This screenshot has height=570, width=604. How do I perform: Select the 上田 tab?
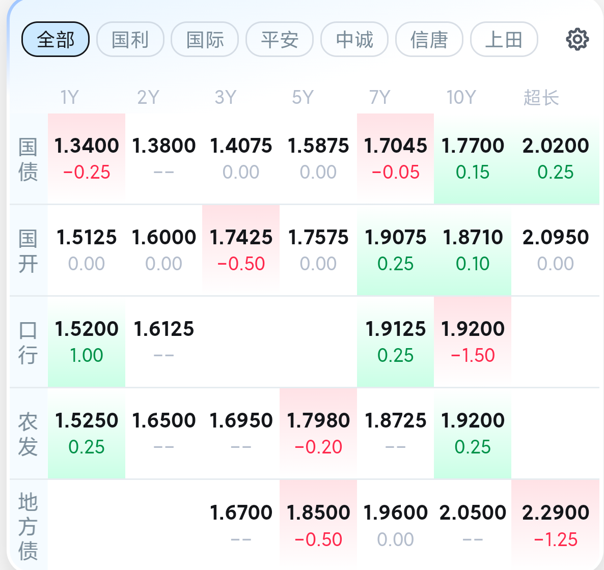coord(504,39)
